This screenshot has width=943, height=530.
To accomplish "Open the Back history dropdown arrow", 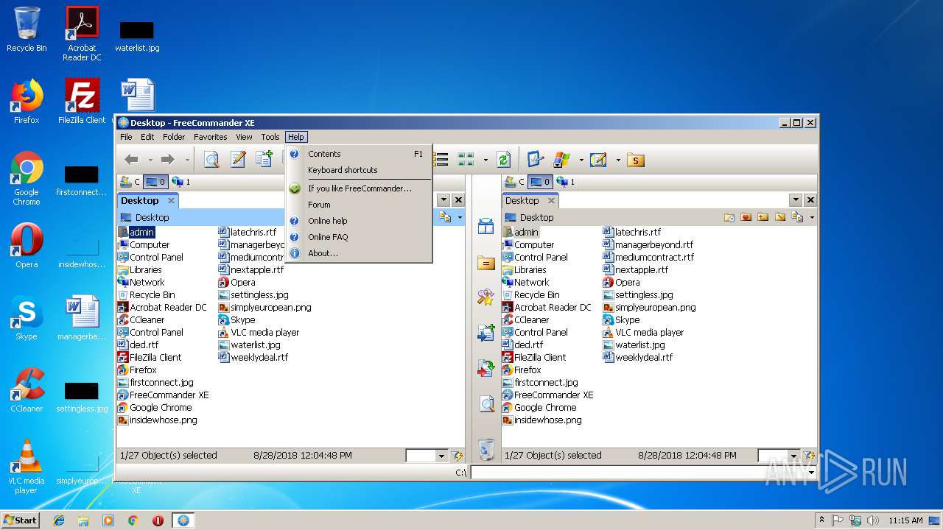I will [150, 160].
